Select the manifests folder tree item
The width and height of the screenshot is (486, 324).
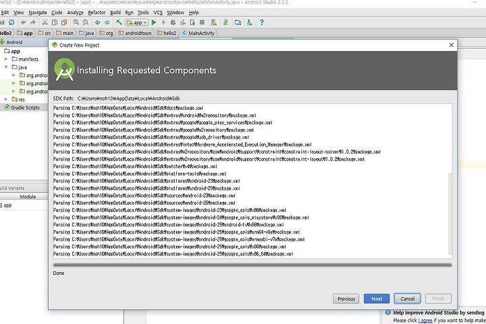click(x=25, y=59)
